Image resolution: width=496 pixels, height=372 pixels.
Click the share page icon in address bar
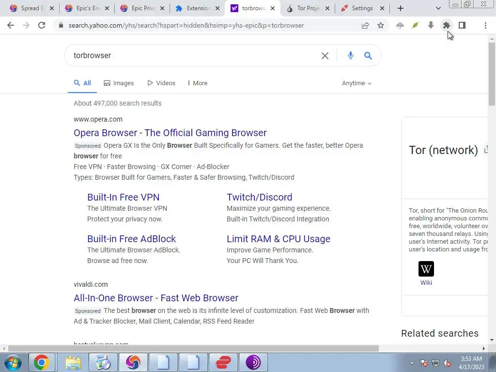click(365, 25)
